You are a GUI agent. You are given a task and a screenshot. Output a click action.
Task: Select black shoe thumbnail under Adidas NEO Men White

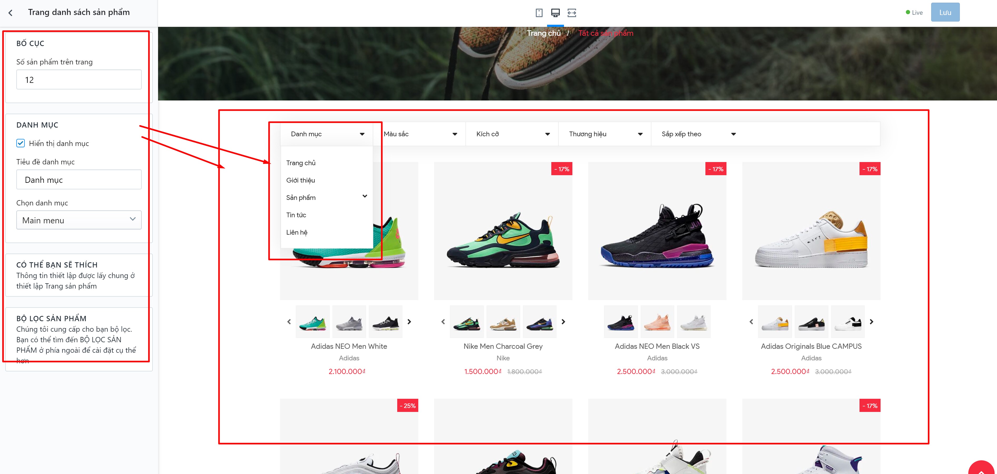click(x=385, y=322)
